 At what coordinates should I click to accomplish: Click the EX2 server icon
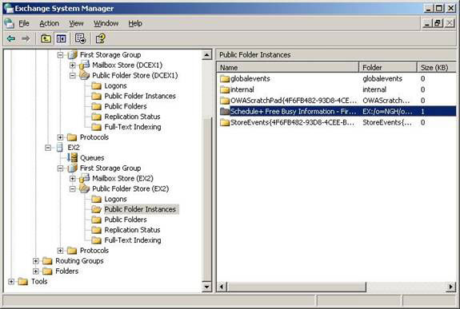[x=59, y=148]
